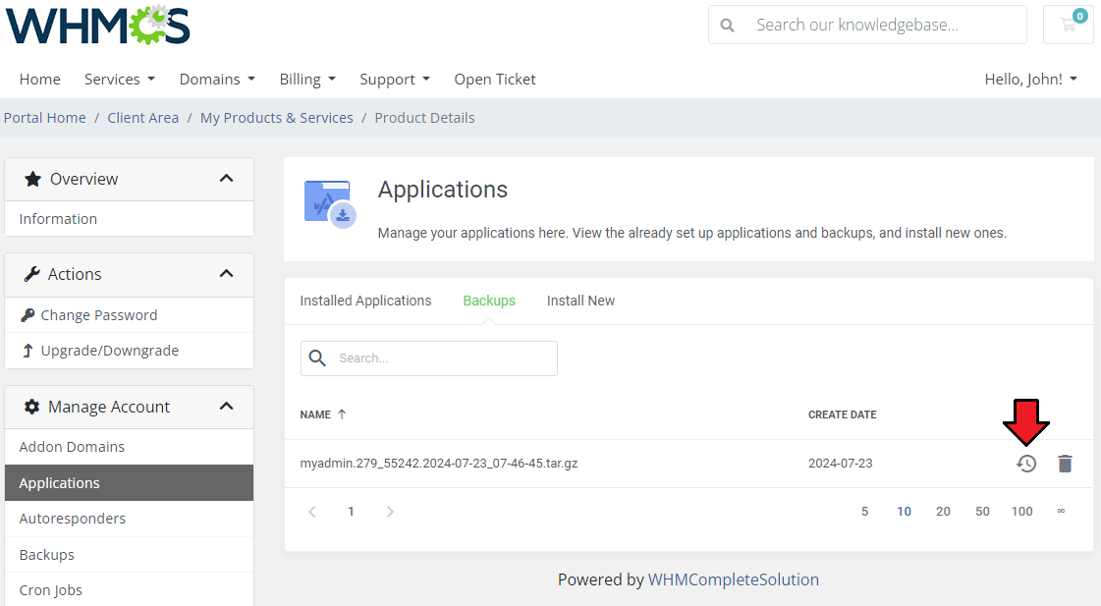Click backup name myadmin.279_55242 tar.gz
Screen dimensions: 1101x606
click(439, 464)
